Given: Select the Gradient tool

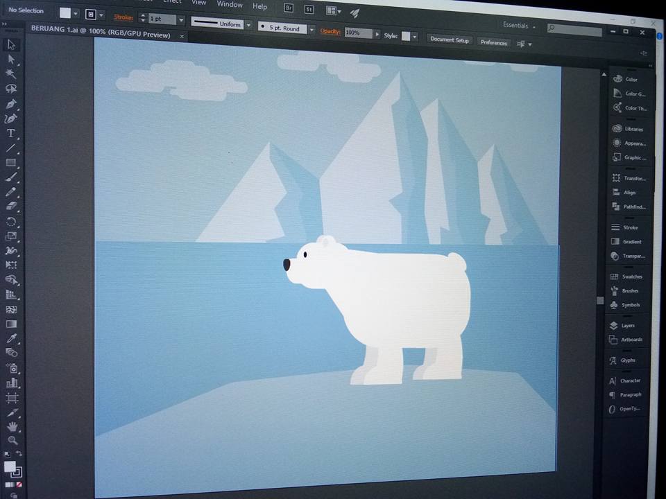Looking at the screenshot, I should tap(11, 324).
